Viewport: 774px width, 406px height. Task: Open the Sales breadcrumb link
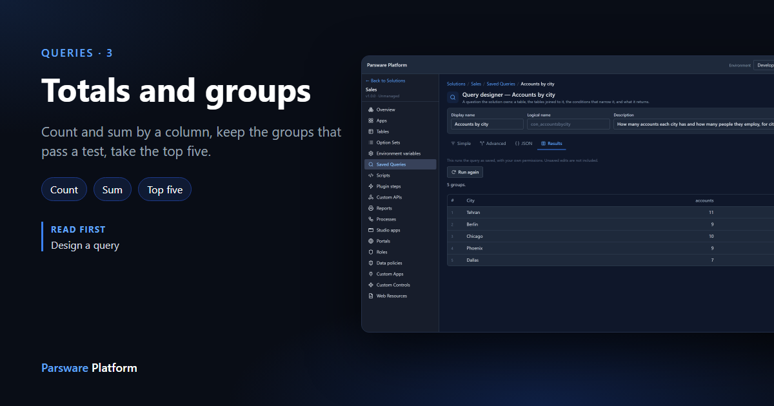(x=476, y=84)
